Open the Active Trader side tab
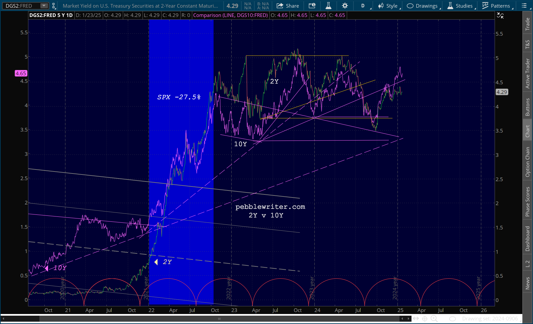Image resolution: width=533 pixels, height=324 pixels. (x=528, y=73)
